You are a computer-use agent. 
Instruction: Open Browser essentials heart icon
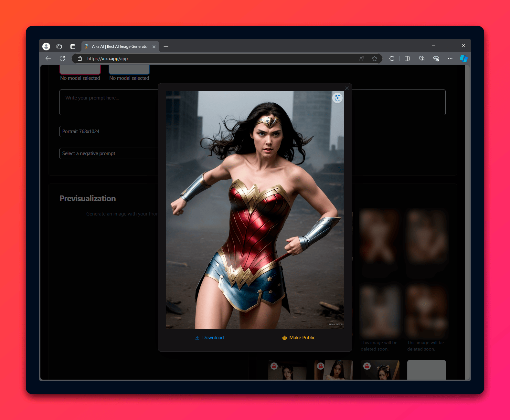436,58
